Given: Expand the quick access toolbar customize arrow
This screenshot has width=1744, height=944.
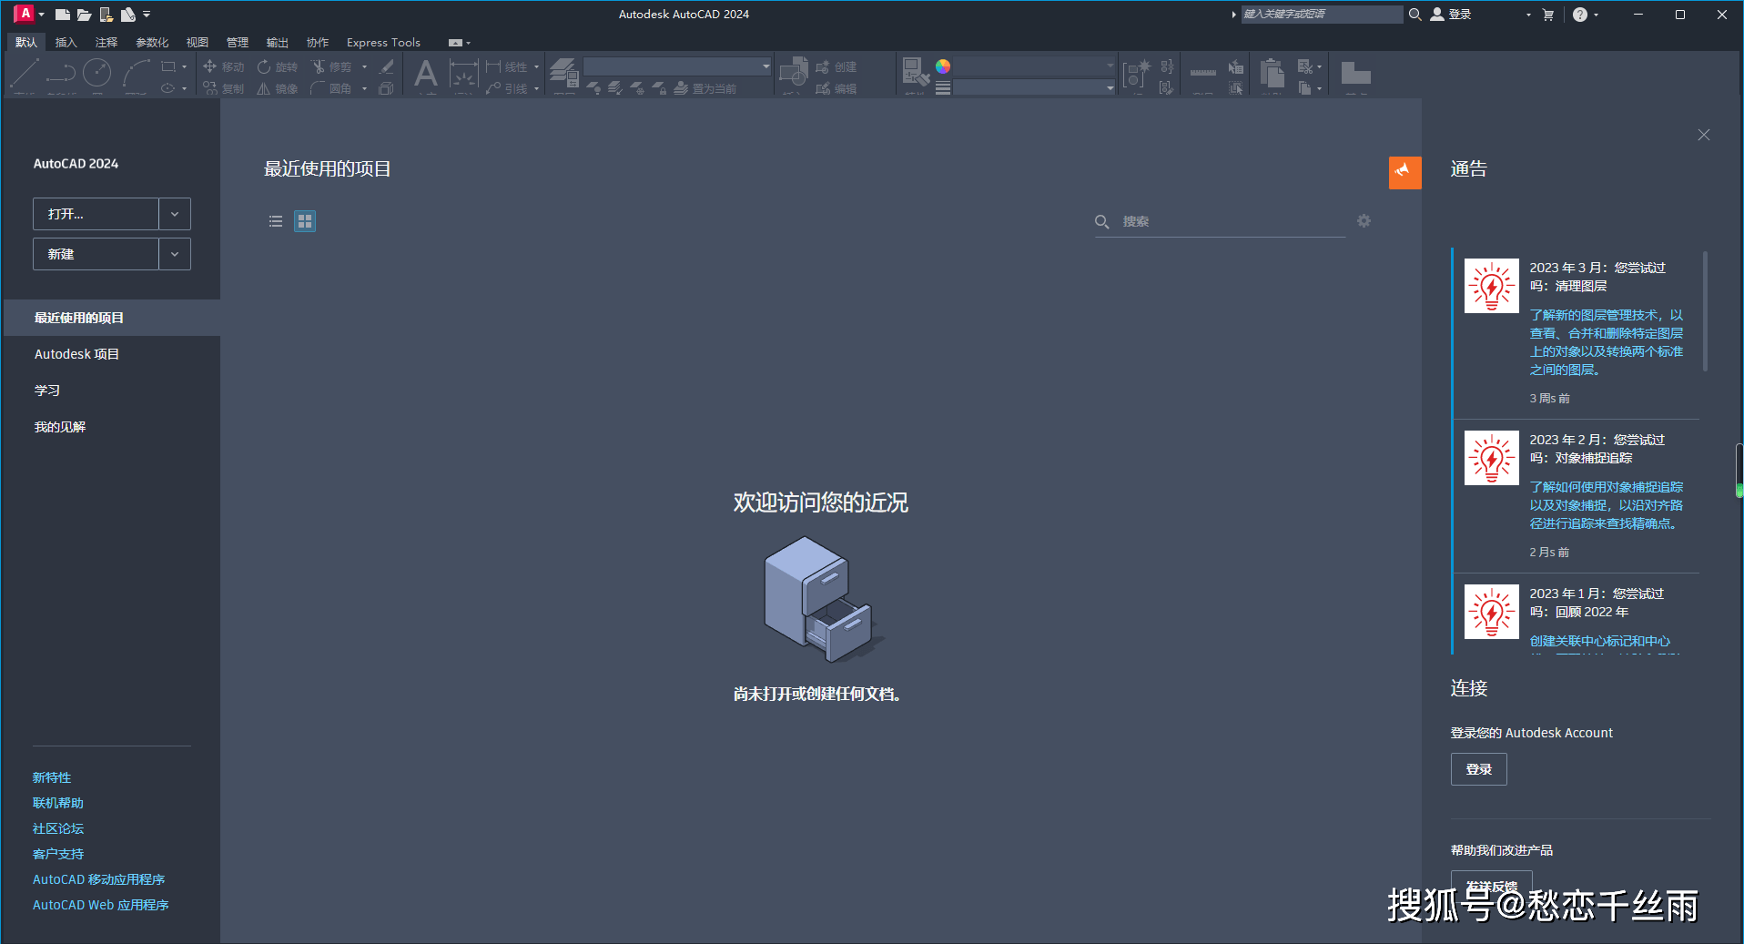Looking at the screenshot, I should [x=147, y=15].
